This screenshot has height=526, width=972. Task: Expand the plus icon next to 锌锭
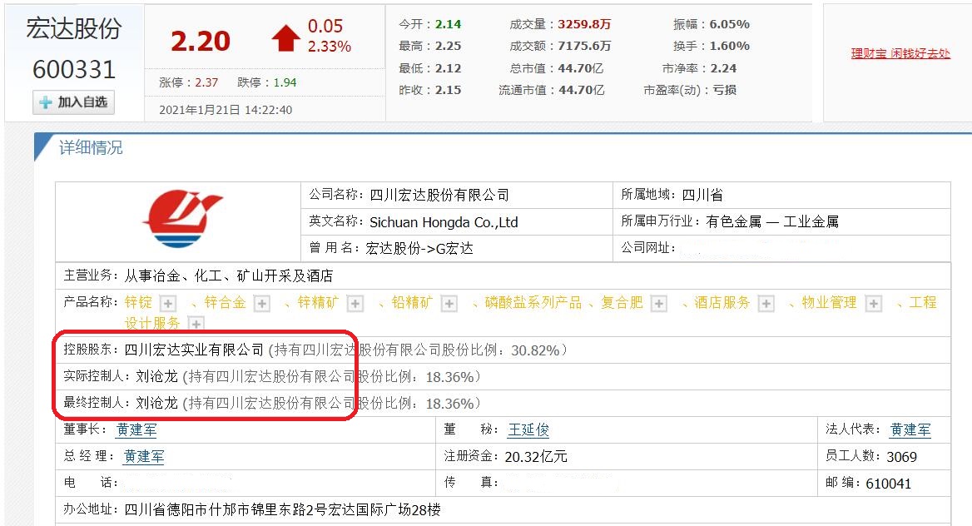pos(168,303)
